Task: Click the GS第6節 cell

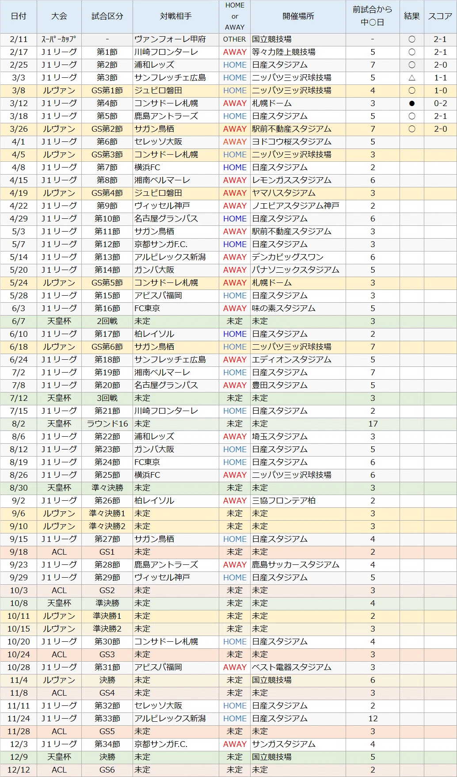Action: click(107, 347)
